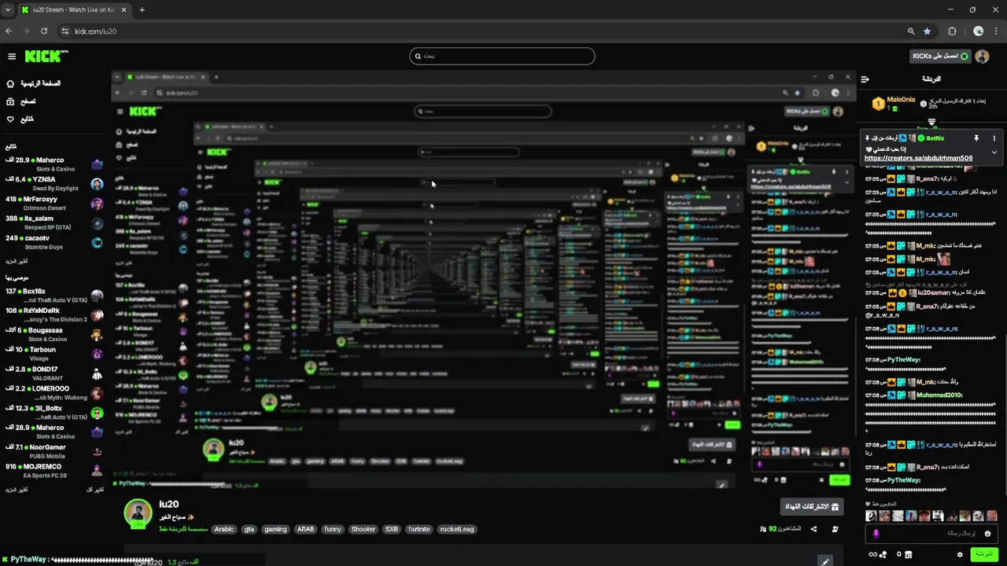The width and height of the screenshot is (1007, 566).
Task: Collapse the chat panel icon
Action: [865, 79]
